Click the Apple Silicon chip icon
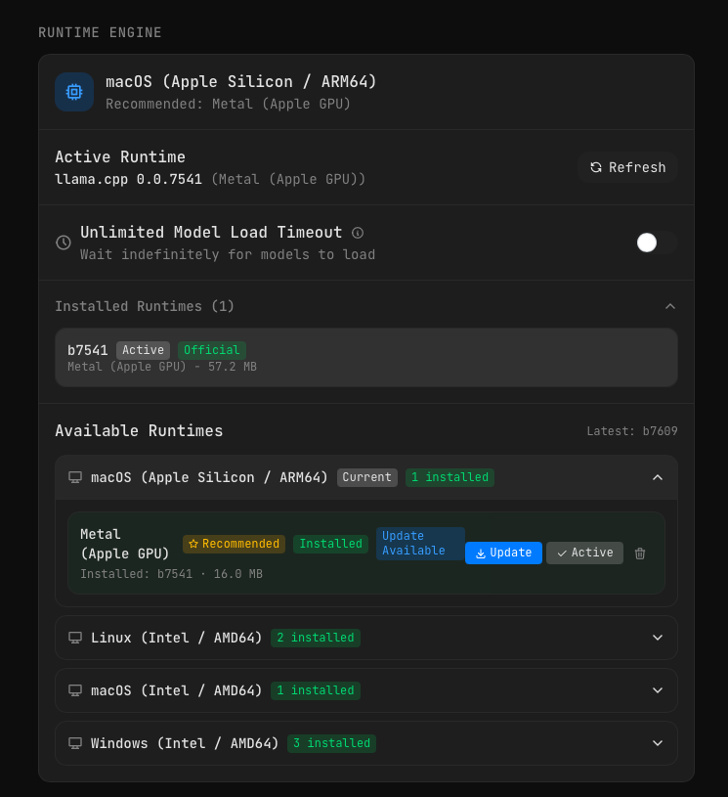Viewport: 728px width, 797px height. 73,91
